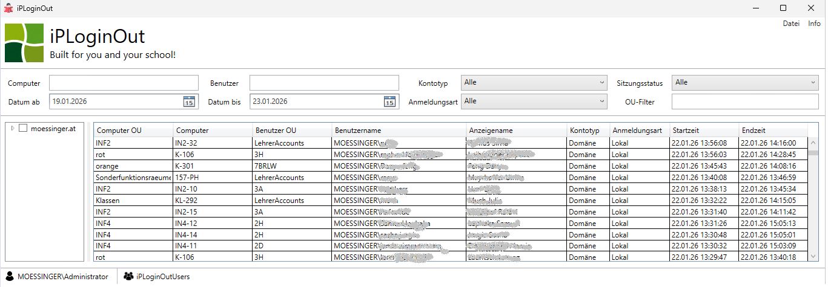Click the OU-Filter text field

[744, 102]
